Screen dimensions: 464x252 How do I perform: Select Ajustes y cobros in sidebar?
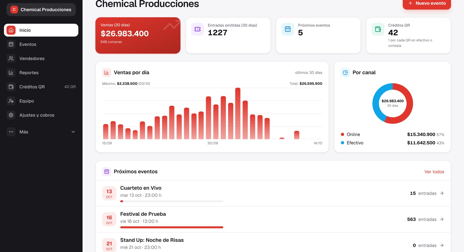pos(41,115)
